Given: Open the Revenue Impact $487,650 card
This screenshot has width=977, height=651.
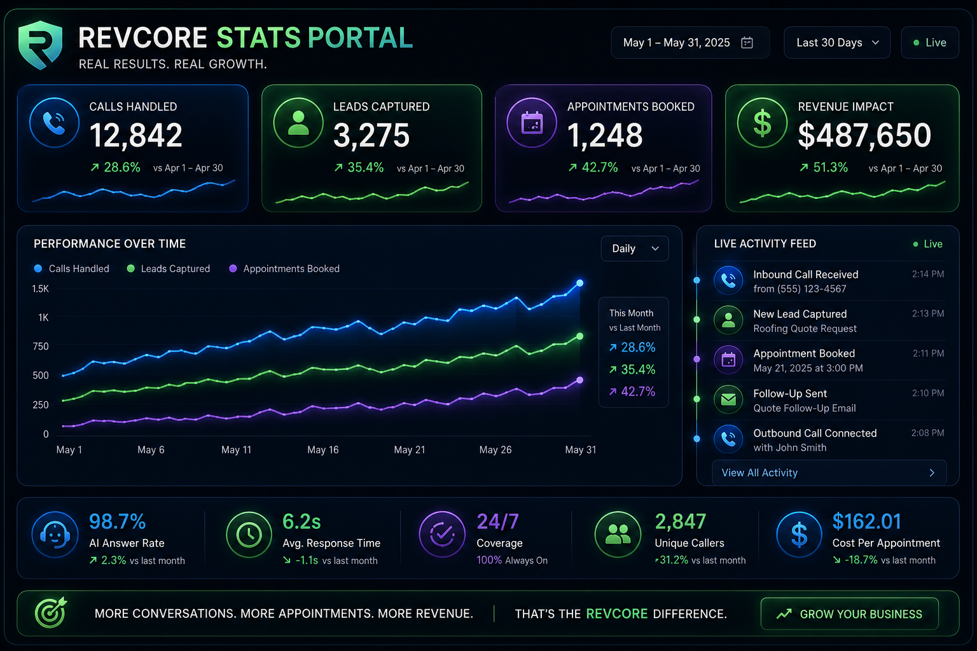Looking at the screenshot, I should pyautogui.click(x=842, y=148).
